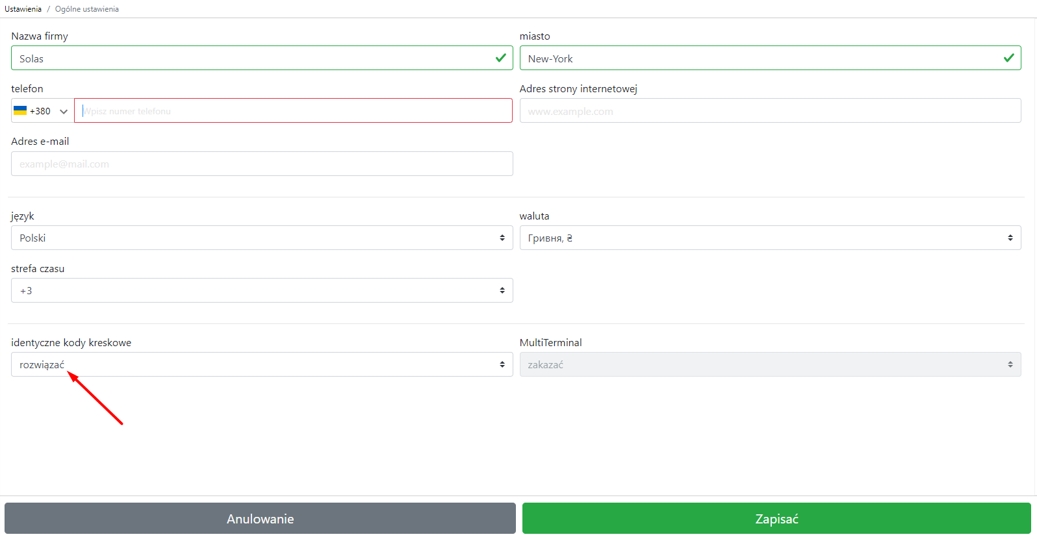1037x539 pixels.
Task: Click the miasto field containing New-York
Action: 760,58
